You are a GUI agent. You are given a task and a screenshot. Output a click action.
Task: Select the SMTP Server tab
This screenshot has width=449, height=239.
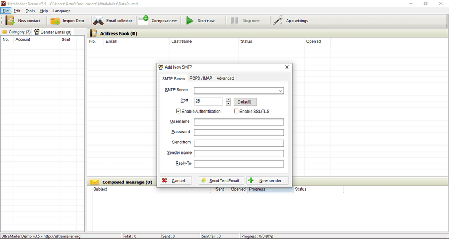(x=174, y=78)
